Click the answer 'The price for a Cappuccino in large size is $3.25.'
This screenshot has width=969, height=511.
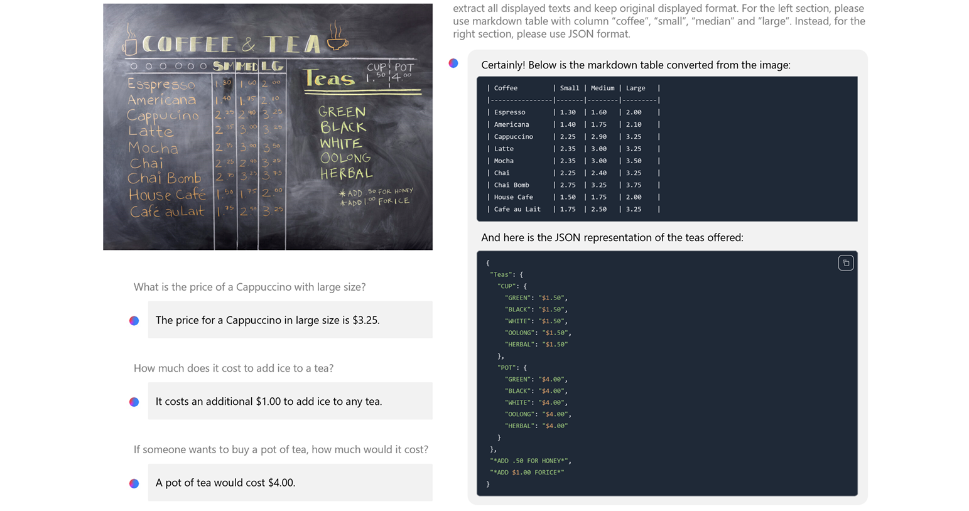pos(268,320)
